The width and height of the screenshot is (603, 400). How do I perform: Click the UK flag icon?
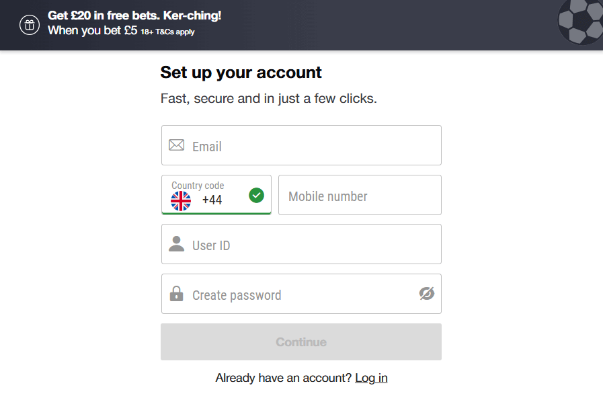[179, 200]
